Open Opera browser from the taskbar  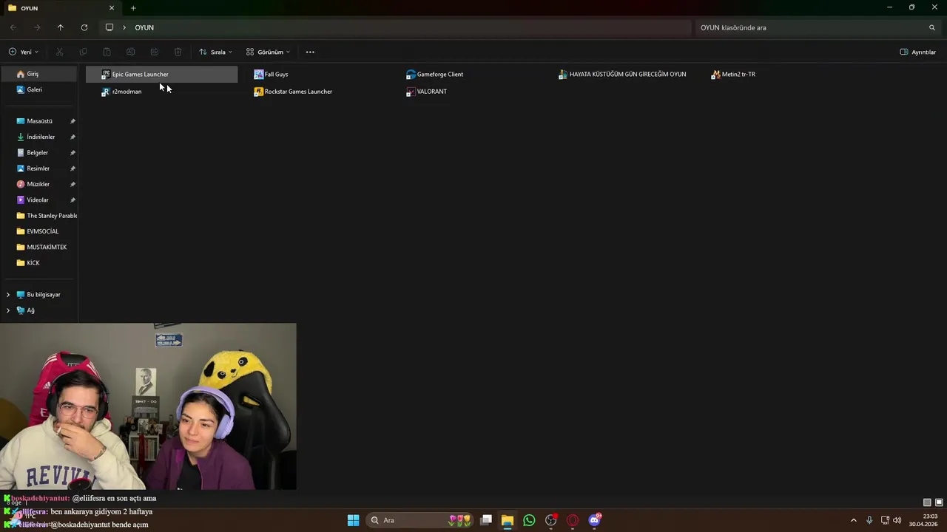[x=573, y=520]
